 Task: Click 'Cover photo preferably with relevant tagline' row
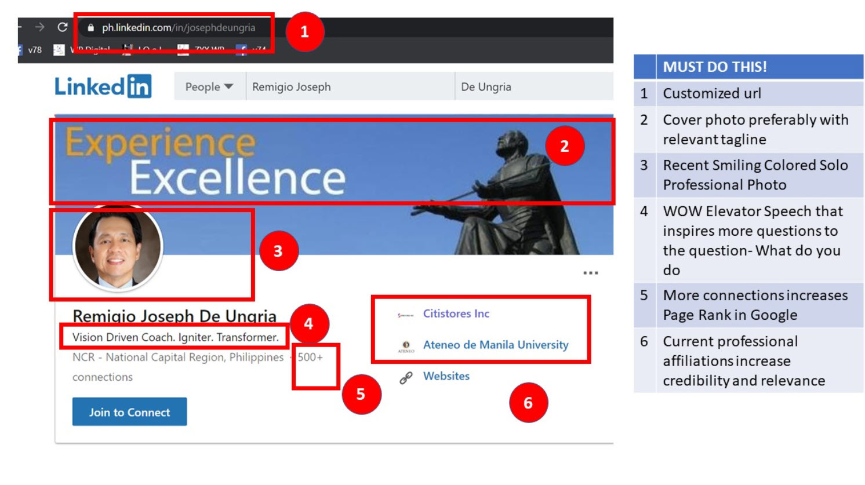(748, 129)
